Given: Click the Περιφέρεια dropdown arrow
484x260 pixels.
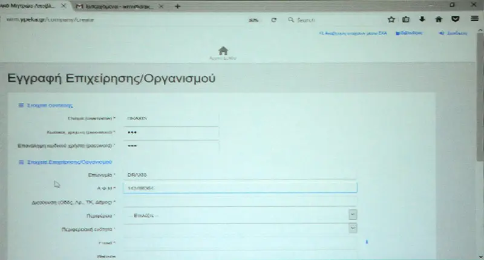Looking at the screenshot, I should (353, 215).
